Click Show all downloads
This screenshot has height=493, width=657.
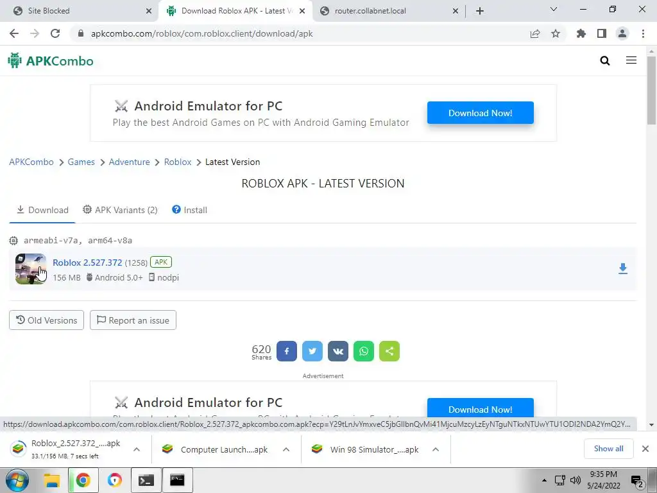coord(608,449)
